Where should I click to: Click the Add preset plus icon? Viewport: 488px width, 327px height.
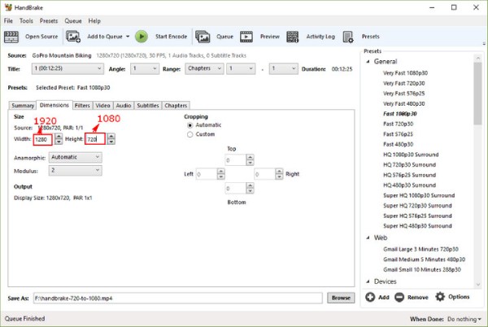pyautogui.click(x=370, y=297)
